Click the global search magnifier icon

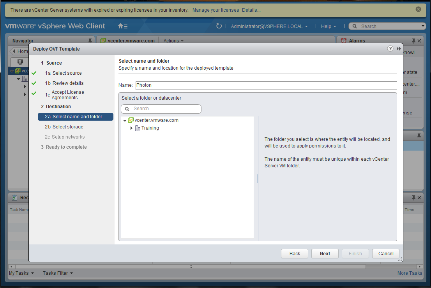(355, 26)
